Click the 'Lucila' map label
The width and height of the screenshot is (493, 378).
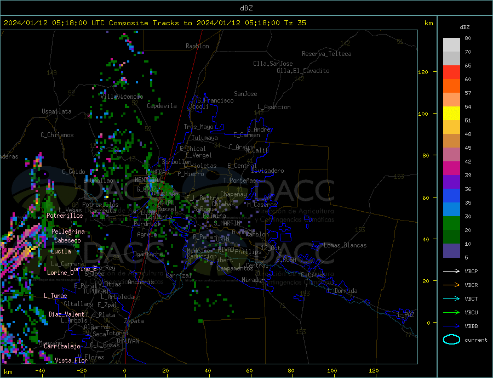(x=61, y=251)
